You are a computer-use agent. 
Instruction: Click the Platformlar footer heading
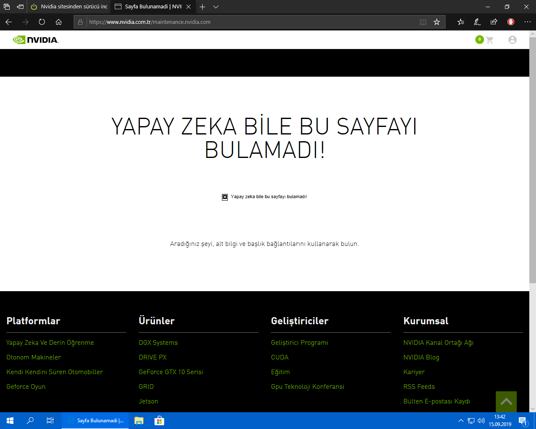point(33,321)
